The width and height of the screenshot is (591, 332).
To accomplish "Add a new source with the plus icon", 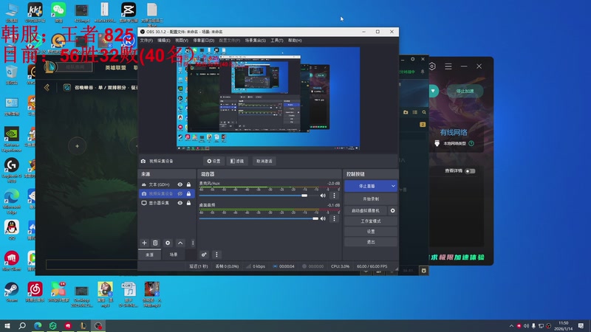I will [144, 243].
